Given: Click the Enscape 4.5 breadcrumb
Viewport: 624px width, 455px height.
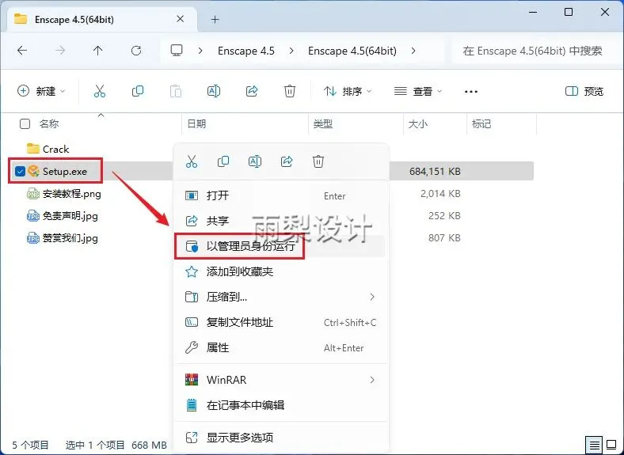Looking at the screenshot, I should pyautogui.click(x=246, y=51).
